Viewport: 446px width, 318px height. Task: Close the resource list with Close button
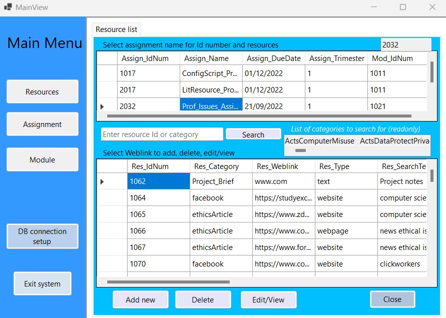(x=392, y=299)
